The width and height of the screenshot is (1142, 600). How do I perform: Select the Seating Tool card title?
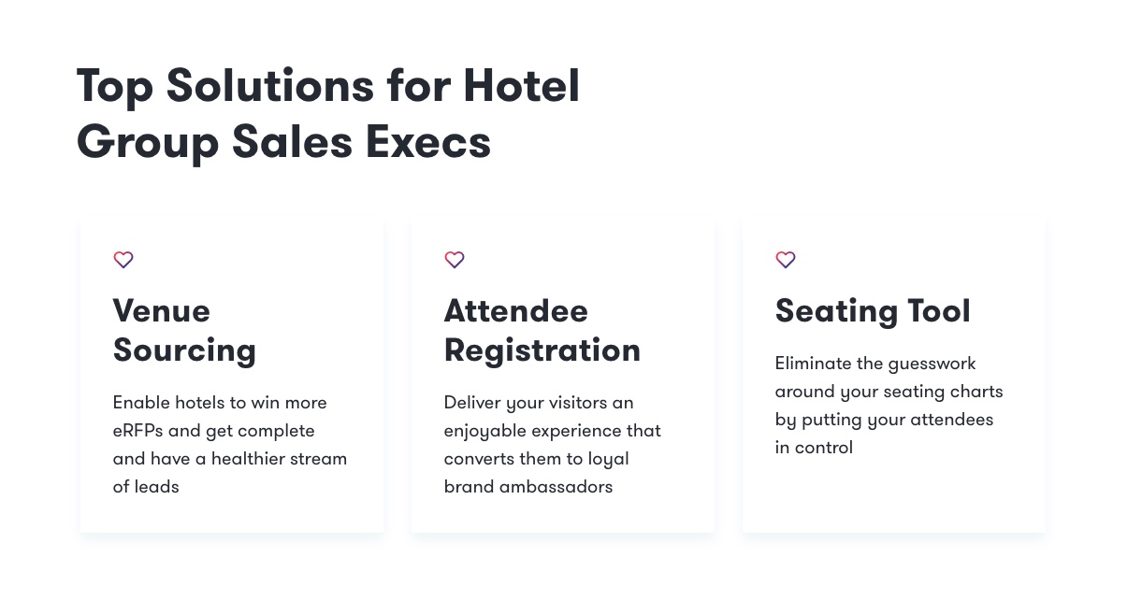click(x=873, y=311)
